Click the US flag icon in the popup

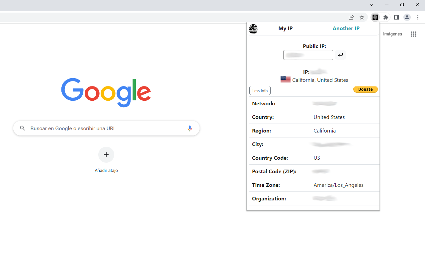[285, 79]
